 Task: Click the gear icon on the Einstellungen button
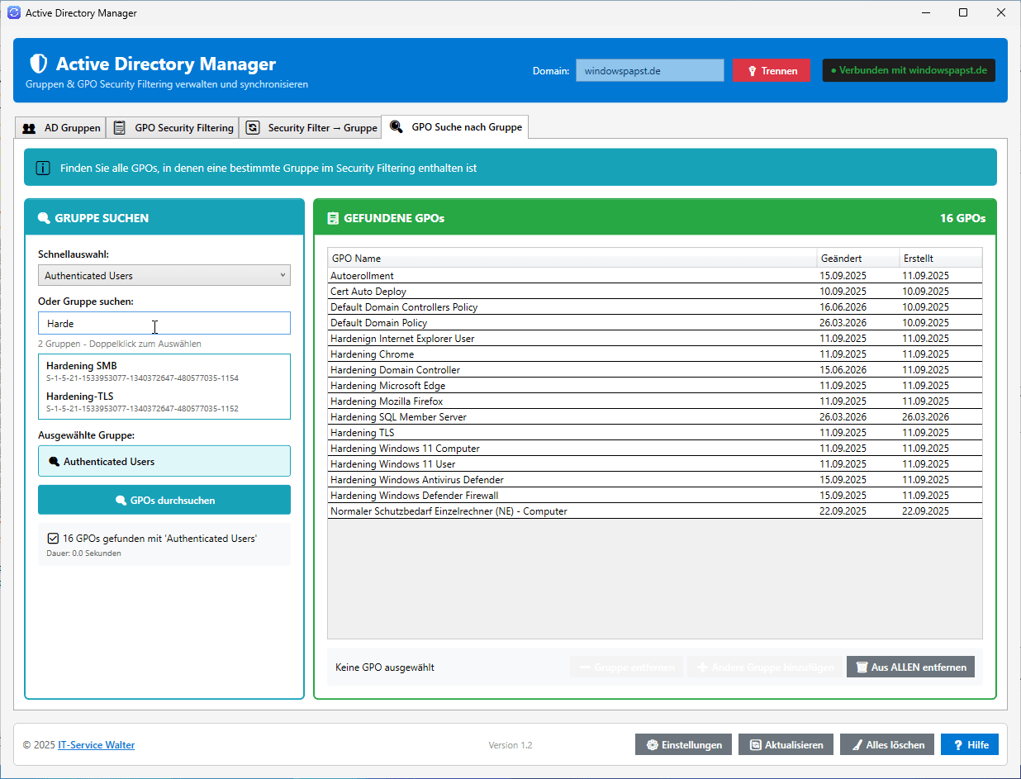pos(653,744)
